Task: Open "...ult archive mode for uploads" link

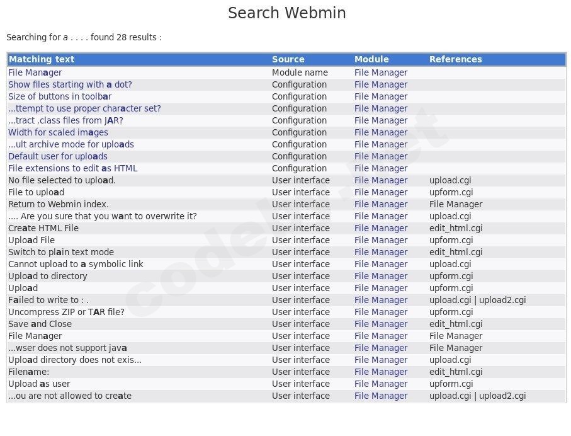Action: 71,144
